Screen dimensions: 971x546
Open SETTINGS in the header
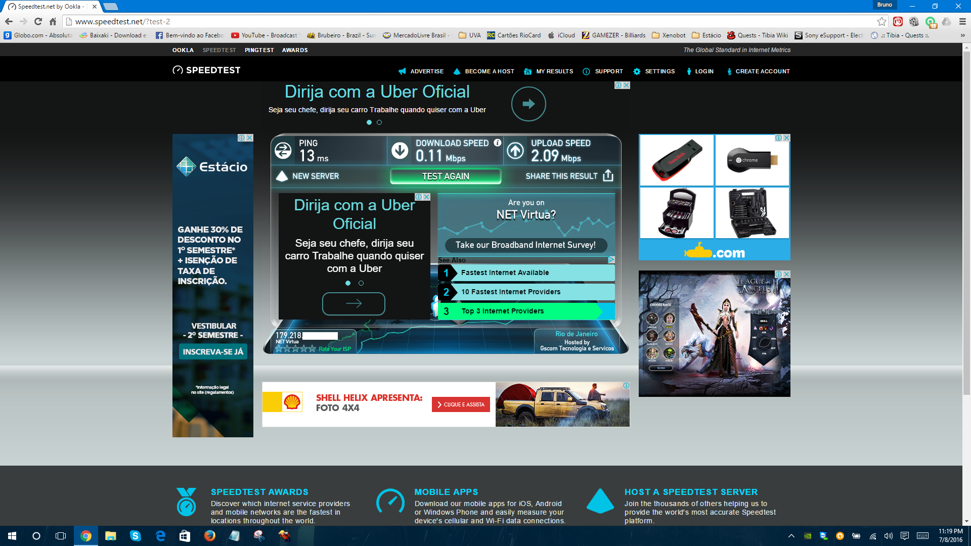tap(654, 71)
